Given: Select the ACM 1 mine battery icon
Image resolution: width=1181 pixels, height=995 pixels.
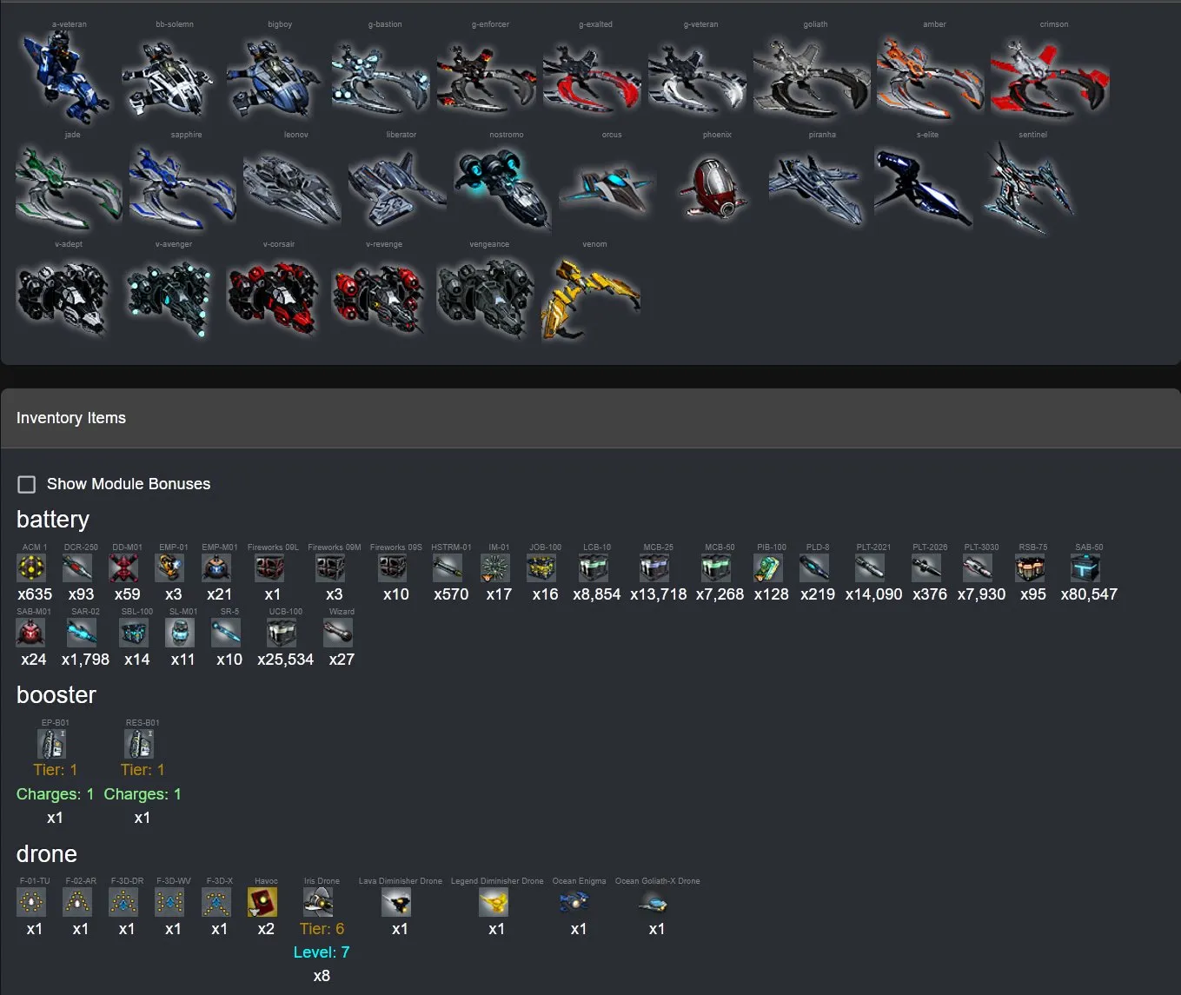Looking at the screenshot, I should [x=32, y=568].
